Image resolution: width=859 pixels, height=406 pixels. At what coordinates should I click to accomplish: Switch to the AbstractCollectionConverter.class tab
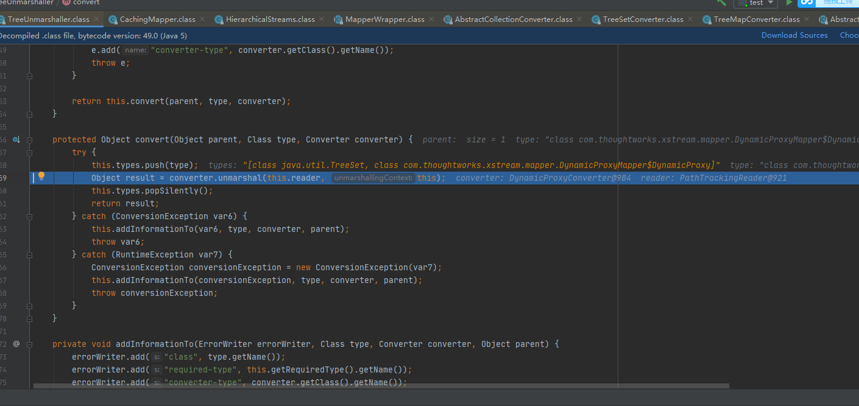pos(514,19)
